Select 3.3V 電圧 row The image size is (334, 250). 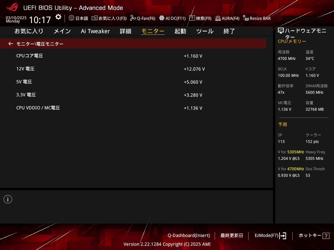(133, 95)
